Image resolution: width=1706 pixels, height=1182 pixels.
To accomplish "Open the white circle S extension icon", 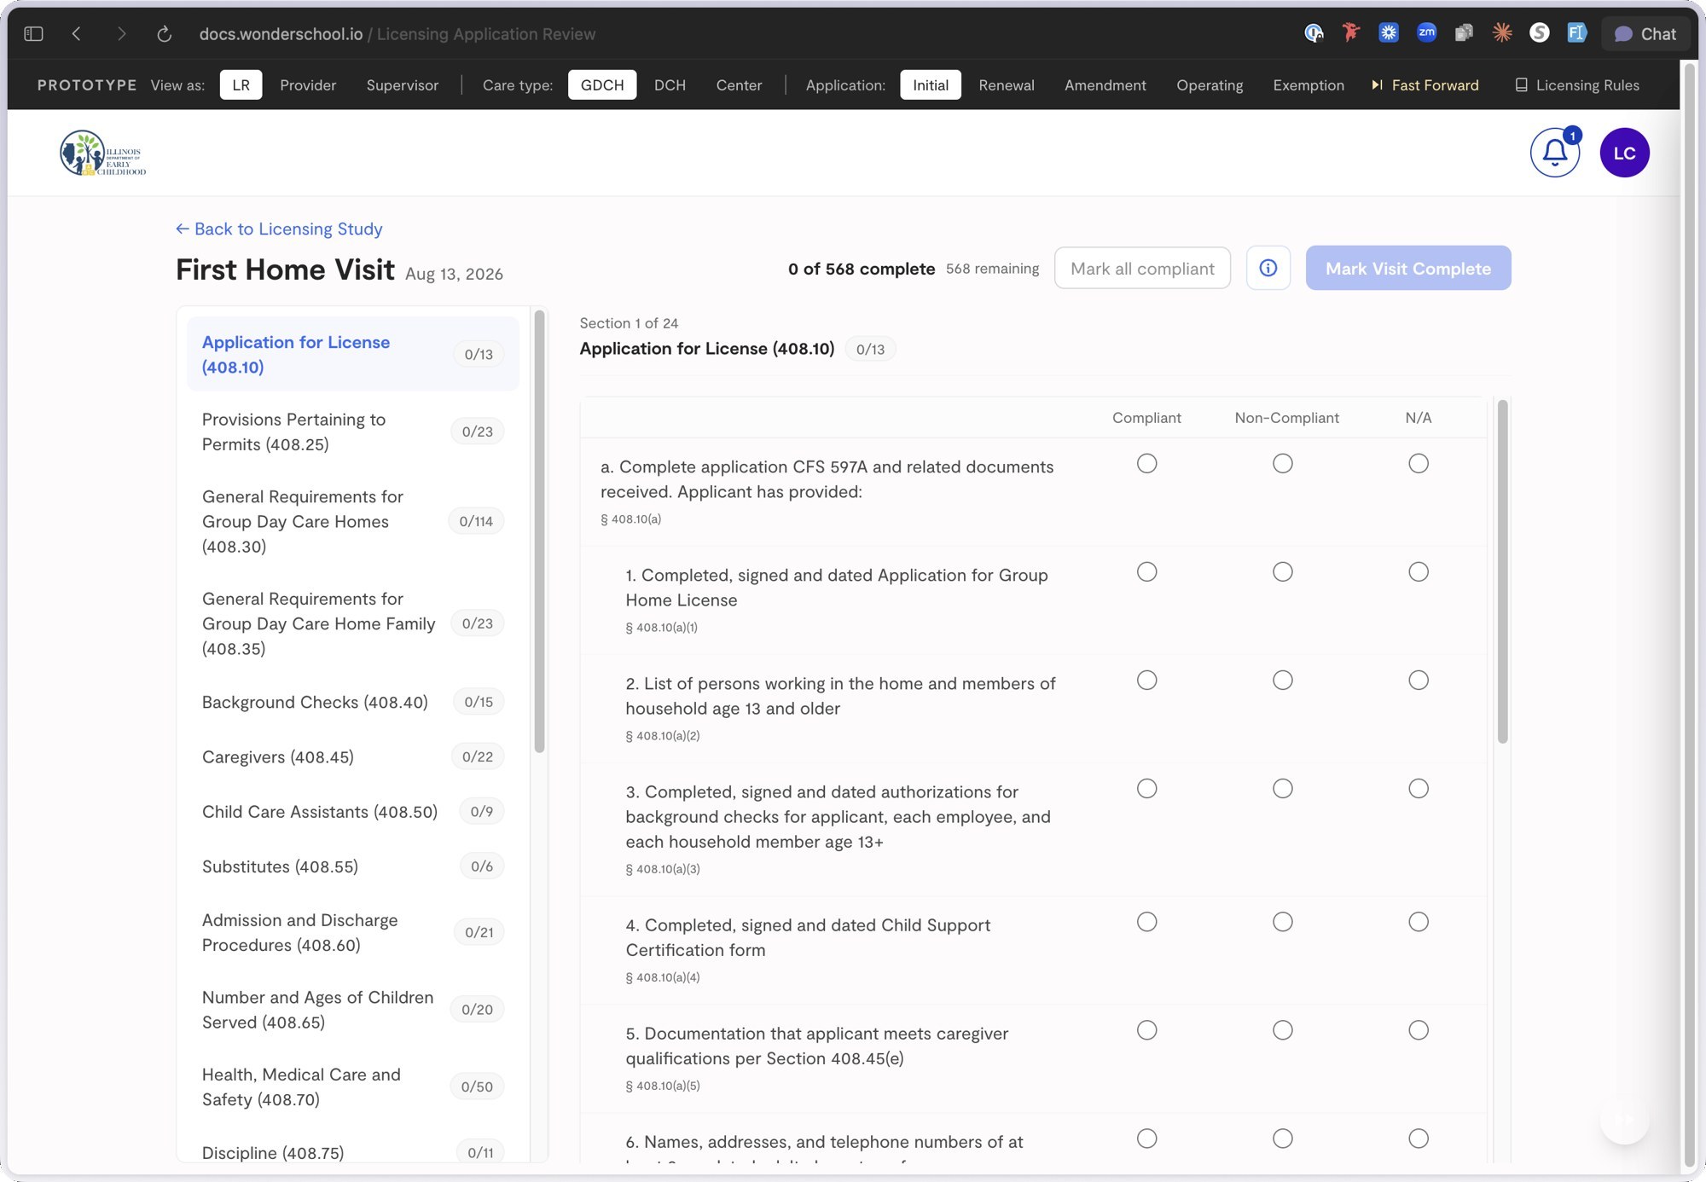I will click(1540, 33).
